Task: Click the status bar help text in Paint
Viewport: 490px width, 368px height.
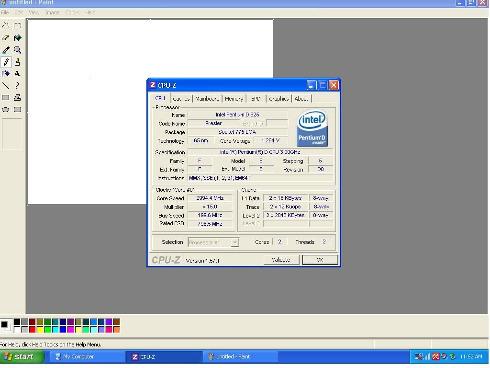Action: click(51, 345)
